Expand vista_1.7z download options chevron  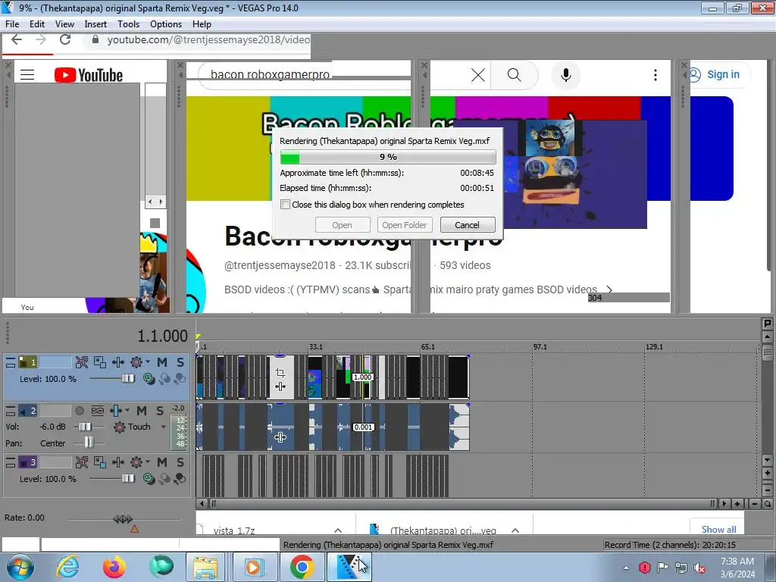(338, 530)
